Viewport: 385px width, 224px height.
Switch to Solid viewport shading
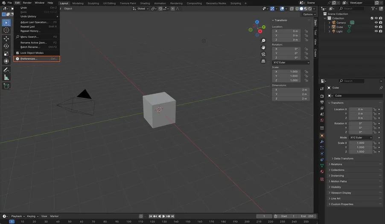coord(301,9)
